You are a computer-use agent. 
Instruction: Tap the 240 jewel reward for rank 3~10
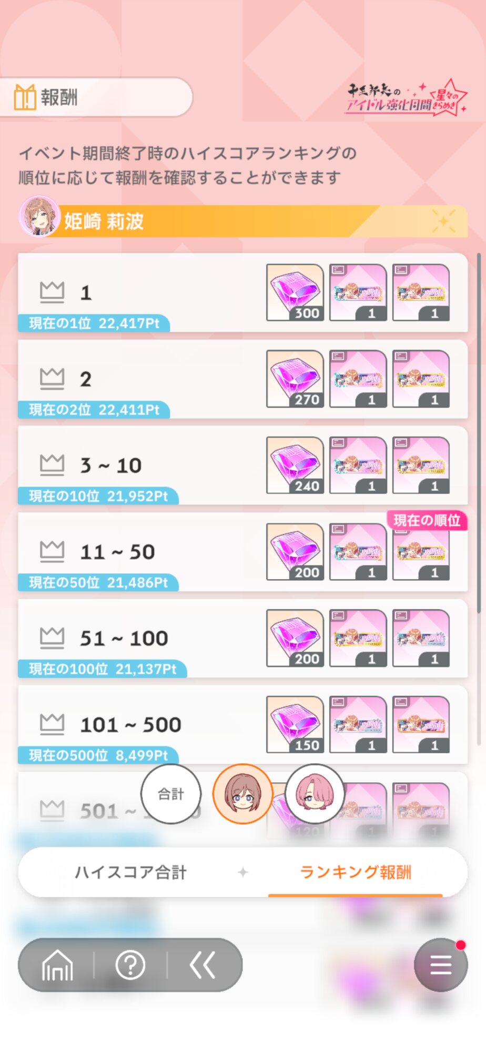295,465
